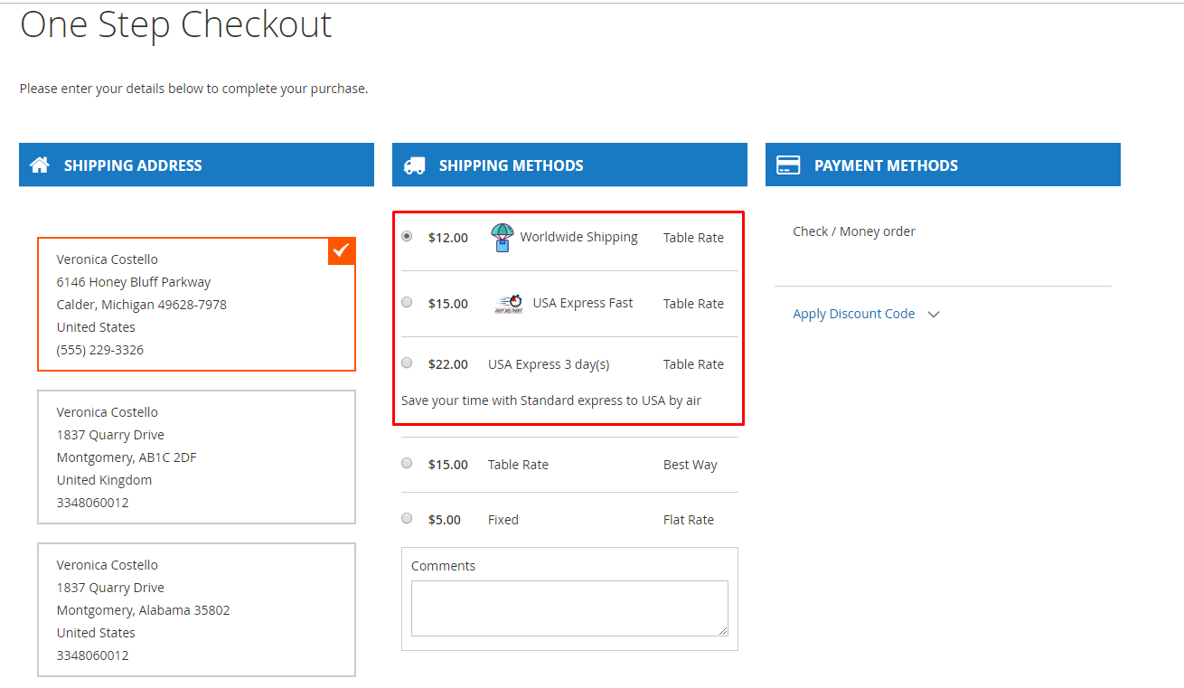1184x688 pixels.
Task: Click the truck icon in Shipping Methods header
Action: click(414, 165)
